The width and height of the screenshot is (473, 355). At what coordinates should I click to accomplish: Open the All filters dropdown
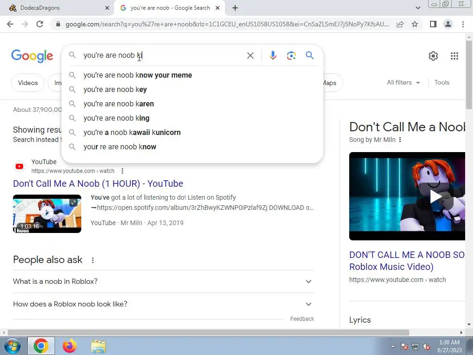403,82
